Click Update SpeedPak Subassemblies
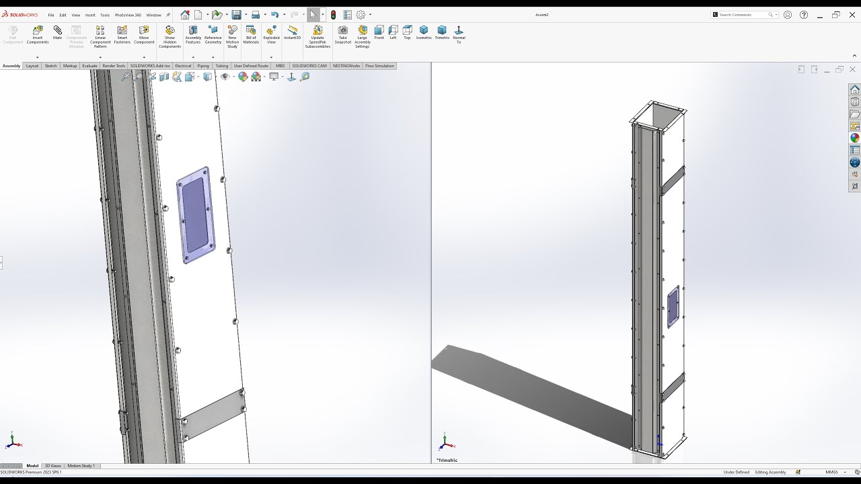The height and width of the screenshot is (484, 861). tap(317, 37)
